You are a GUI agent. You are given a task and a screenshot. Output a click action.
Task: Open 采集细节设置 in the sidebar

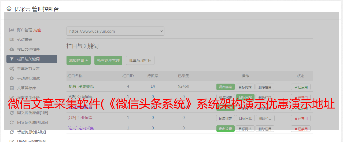(28, 69)
